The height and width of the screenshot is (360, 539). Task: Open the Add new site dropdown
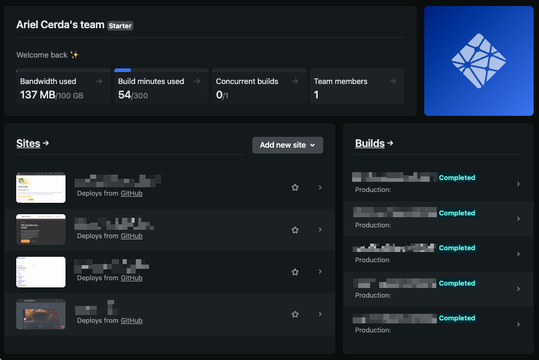(x=288, y=145)
